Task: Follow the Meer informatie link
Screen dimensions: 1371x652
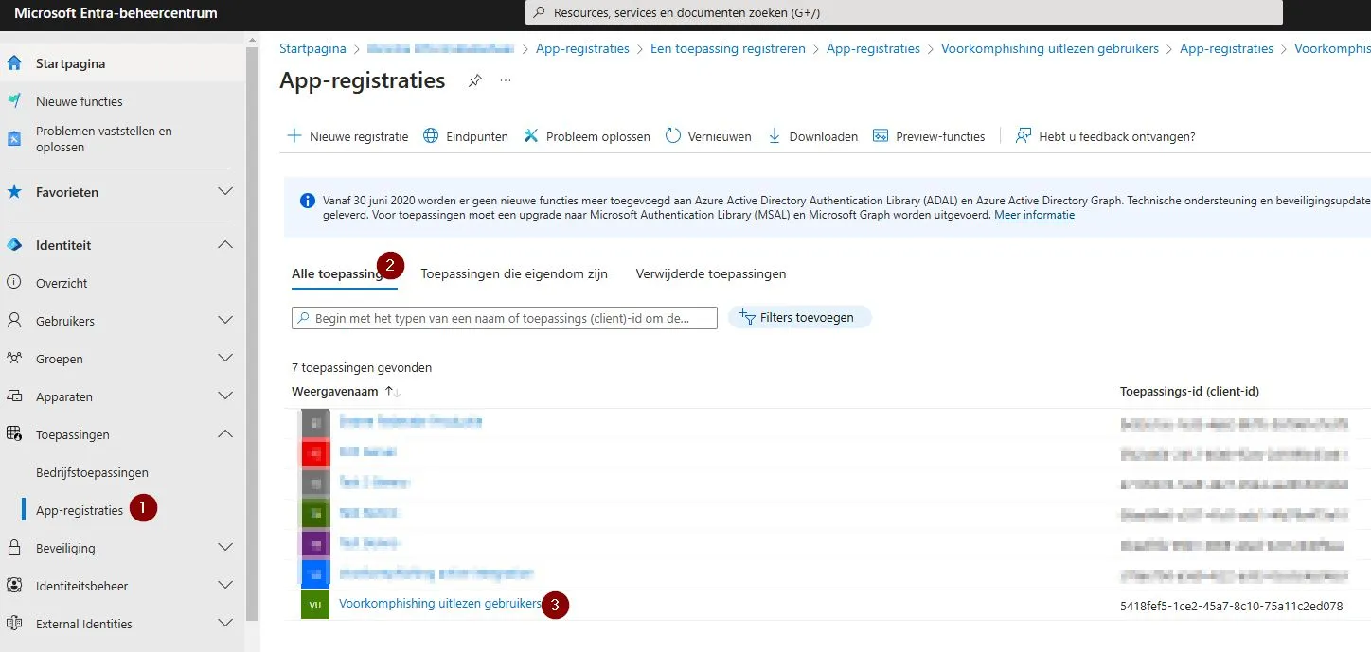Action: [x=1034, y=215]
